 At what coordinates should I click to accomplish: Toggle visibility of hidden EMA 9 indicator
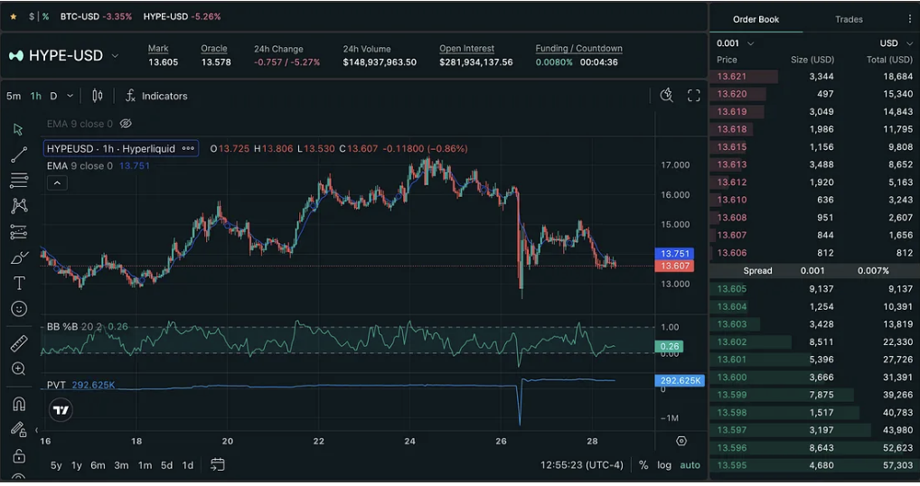pos(126,124)
